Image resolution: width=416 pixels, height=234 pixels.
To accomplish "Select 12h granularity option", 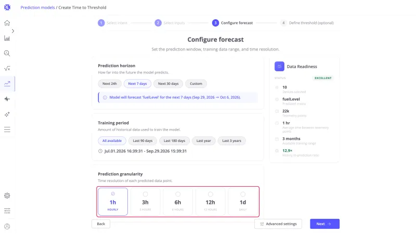I will click(211, 202).
